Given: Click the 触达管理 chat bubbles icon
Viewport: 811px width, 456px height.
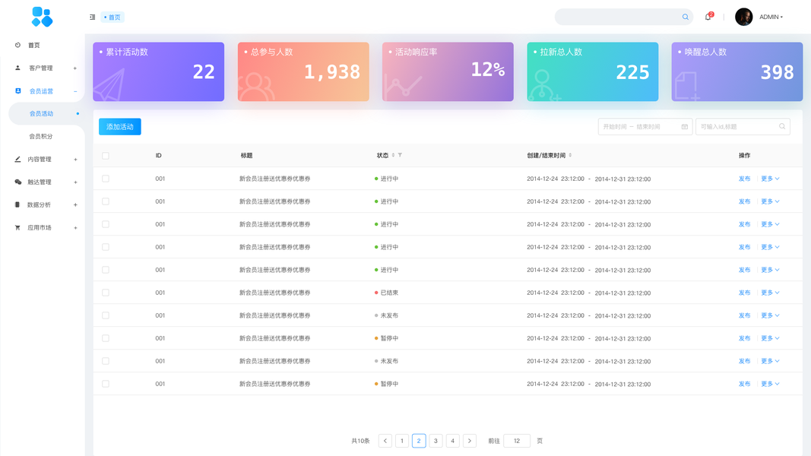Looking at the screenshot, I should tap(17, 182).
